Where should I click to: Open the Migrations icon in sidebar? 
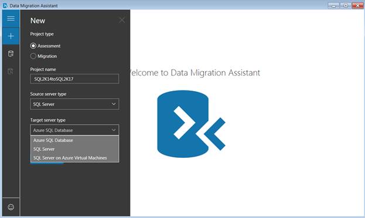(11, 71)
